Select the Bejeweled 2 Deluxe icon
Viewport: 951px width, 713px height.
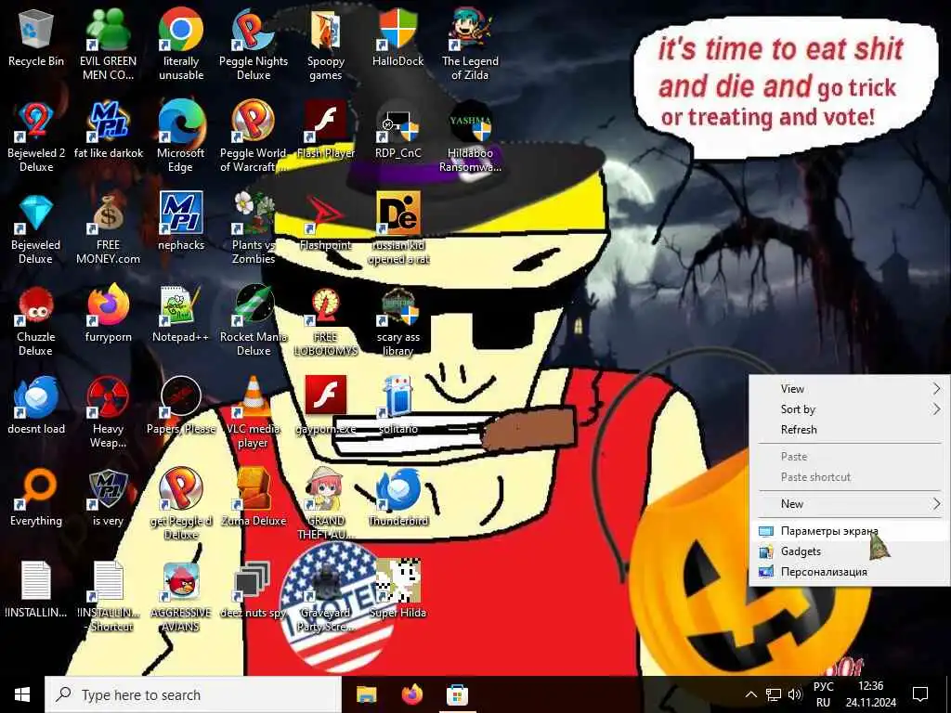(36, 123)
